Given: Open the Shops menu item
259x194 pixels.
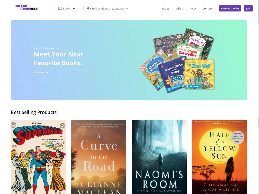Looking at the screenshot, I should point(165,9).
